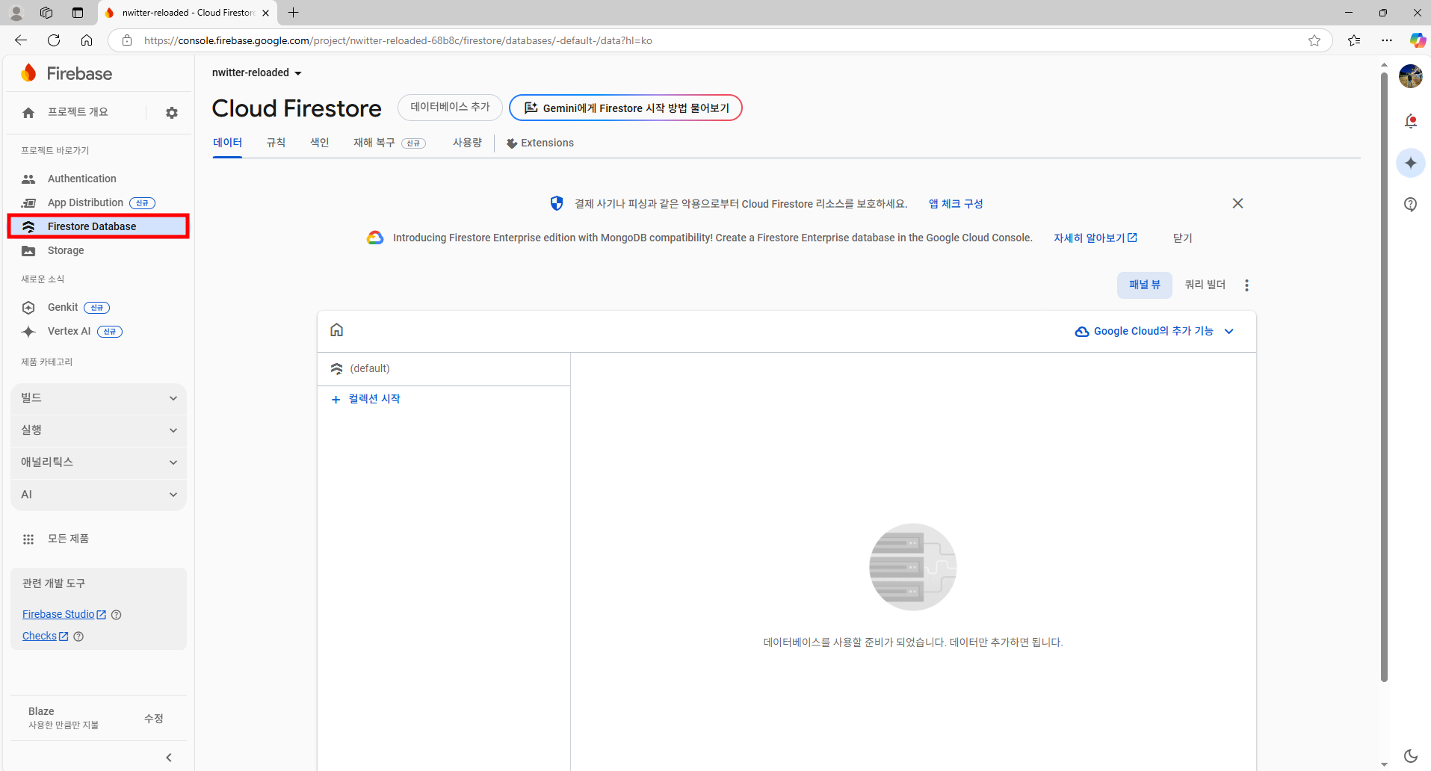Viewport: 1431px width, 771px height.
Task: Open the help question-mark icon
Action: [1411, 205]
